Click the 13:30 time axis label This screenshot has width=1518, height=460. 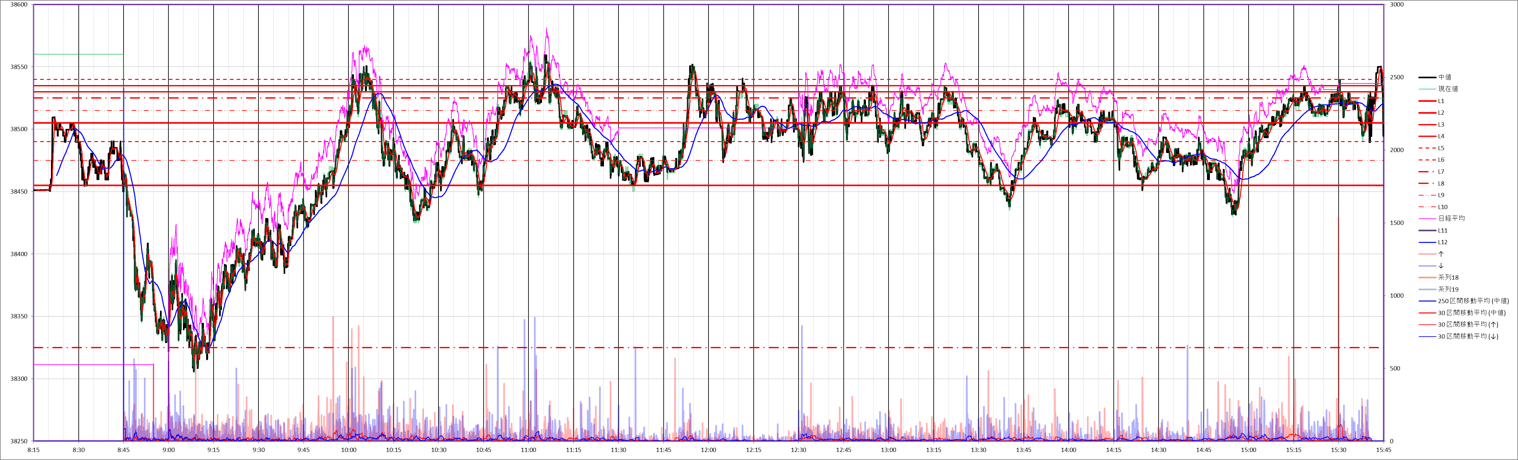(979, 450)
